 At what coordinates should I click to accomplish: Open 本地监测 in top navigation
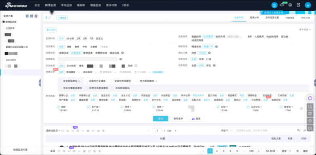point(66,5)
